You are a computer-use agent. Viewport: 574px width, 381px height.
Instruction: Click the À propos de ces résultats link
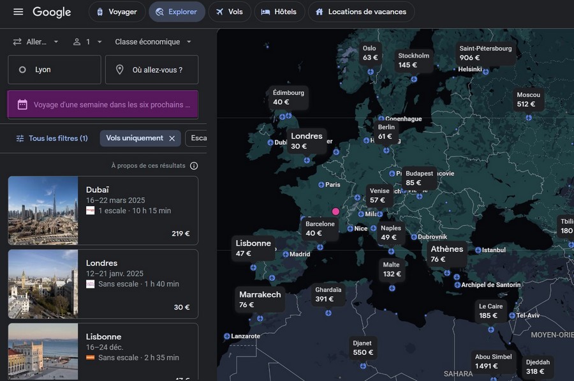pos(148,166)
